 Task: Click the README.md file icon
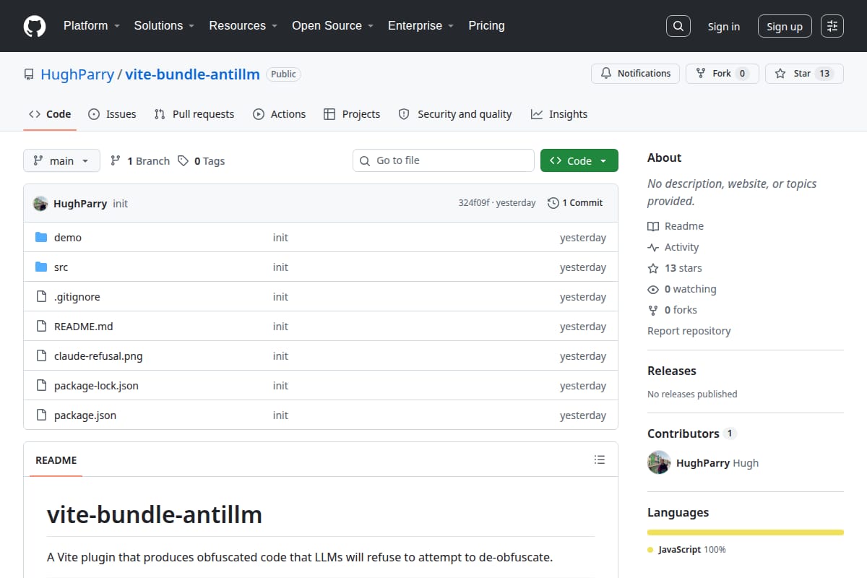[41, 327]
